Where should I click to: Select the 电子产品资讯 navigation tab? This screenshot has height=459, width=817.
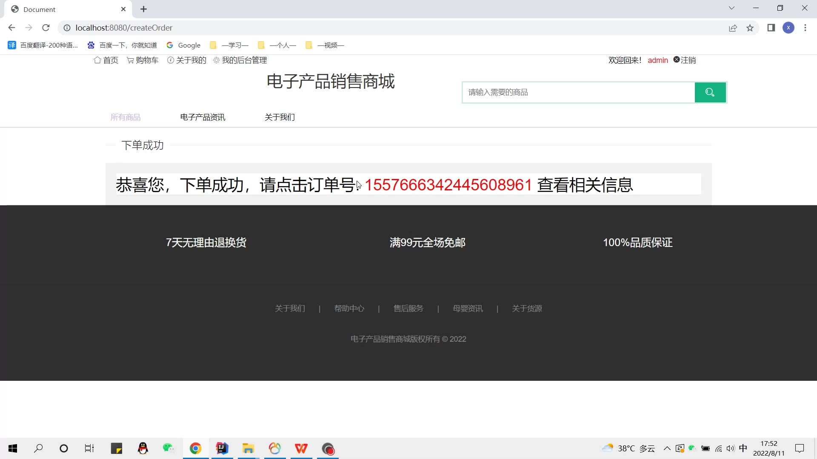tap(203, 117)
